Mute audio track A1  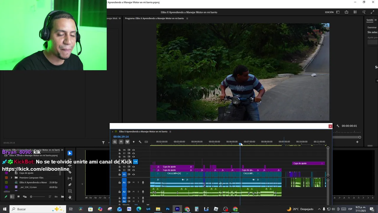(133, 183)
